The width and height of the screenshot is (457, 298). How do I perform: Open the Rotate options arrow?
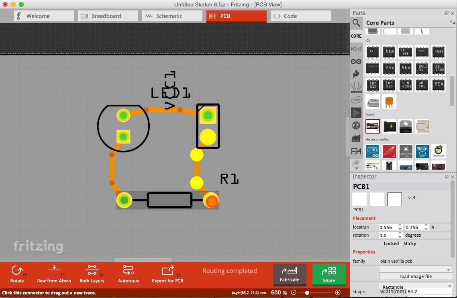25,275
